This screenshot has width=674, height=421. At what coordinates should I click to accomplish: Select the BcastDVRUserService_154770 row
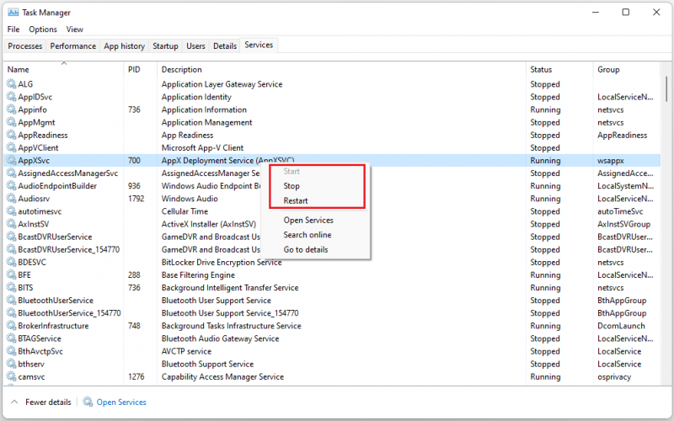[332, 249]
